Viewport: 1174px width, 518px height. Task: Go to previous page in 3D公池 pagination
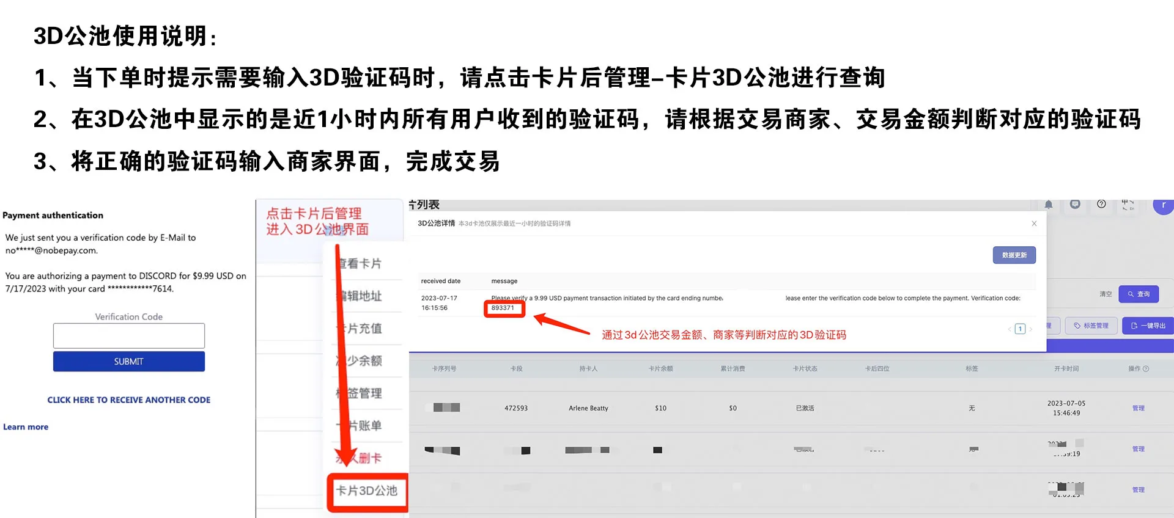click(1010, 329)
